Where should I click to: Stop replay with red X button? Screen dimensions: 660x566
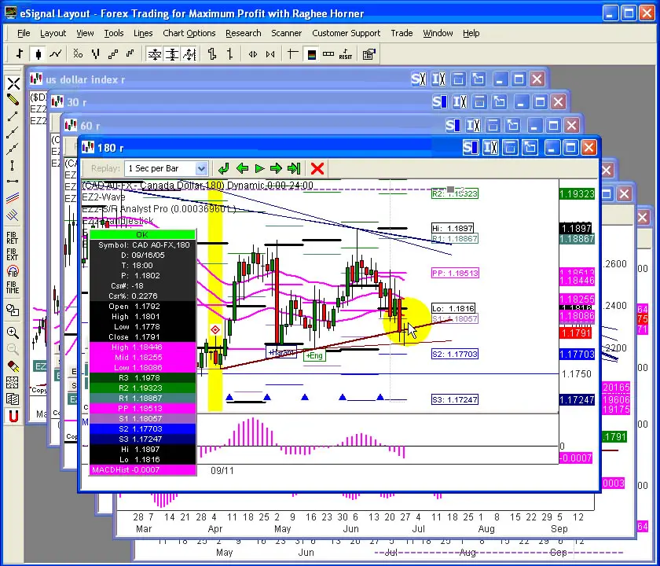click(317, 169)
